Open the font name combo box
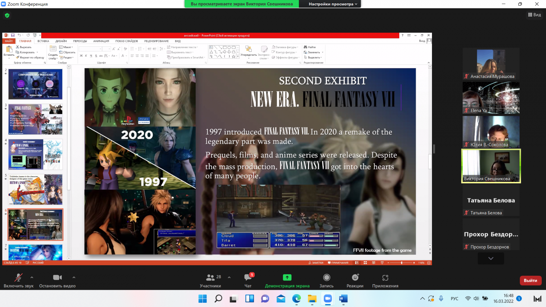Viewport: 546px width, 307px height. (90, 49)
